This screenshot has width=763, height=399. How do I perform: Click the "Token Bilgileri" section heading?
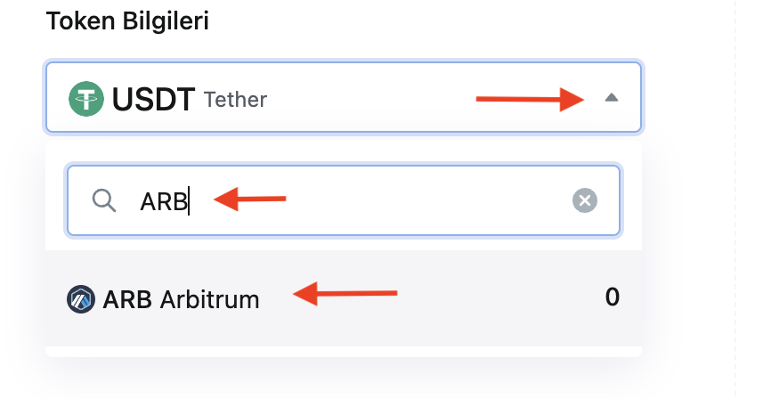tap(127, 20)
